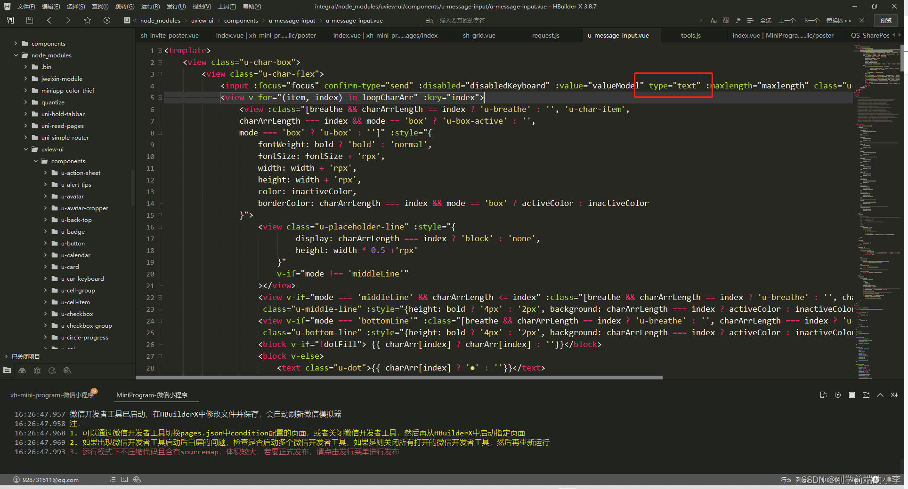Expand the 已关闭项目 closed projects section
908x489 pixels.
click(7, 356)
